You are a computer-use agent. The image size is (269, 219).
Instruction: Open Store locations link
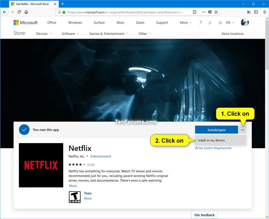tap(232, 34)
